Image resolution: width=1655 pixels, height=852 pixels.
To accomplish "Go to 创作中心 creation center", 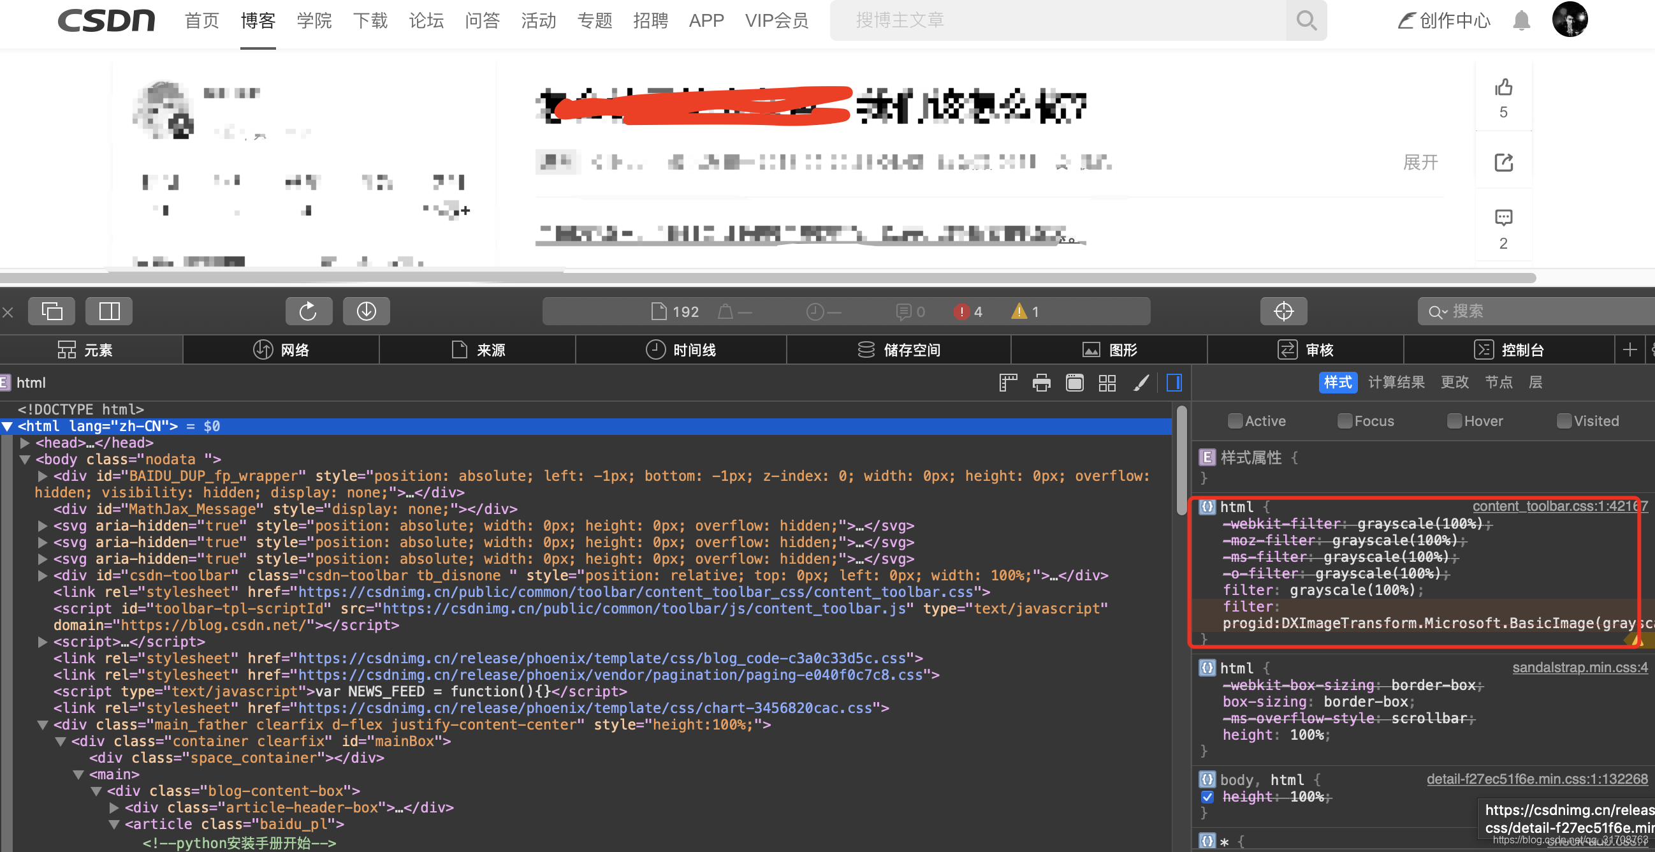I will (1444, 21).
